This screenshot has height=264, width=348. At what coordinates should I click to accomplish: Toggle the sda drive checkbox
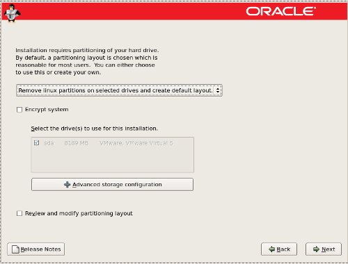pyautogui.click(x=36, y=142)
